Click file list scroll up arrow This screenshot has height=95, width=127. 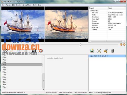click(x=43, y=56)
